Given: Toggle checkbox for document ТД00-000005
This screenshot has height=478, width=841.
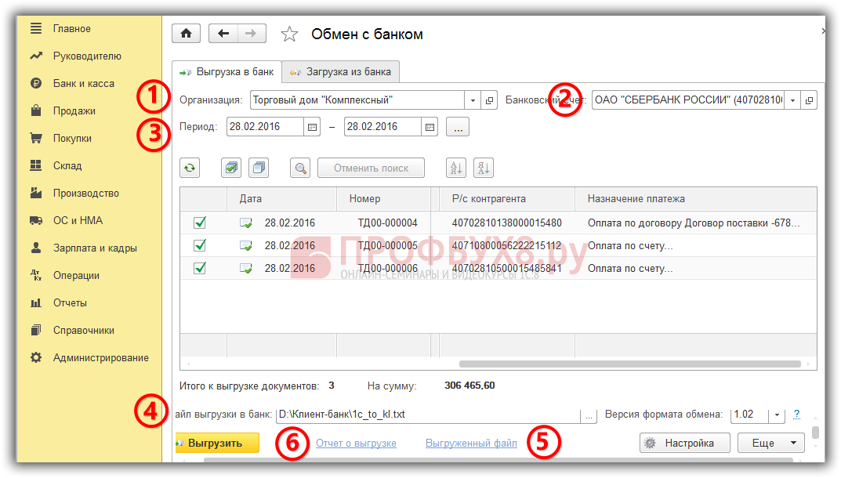Looking at the screenshot, I should point(200,245).
